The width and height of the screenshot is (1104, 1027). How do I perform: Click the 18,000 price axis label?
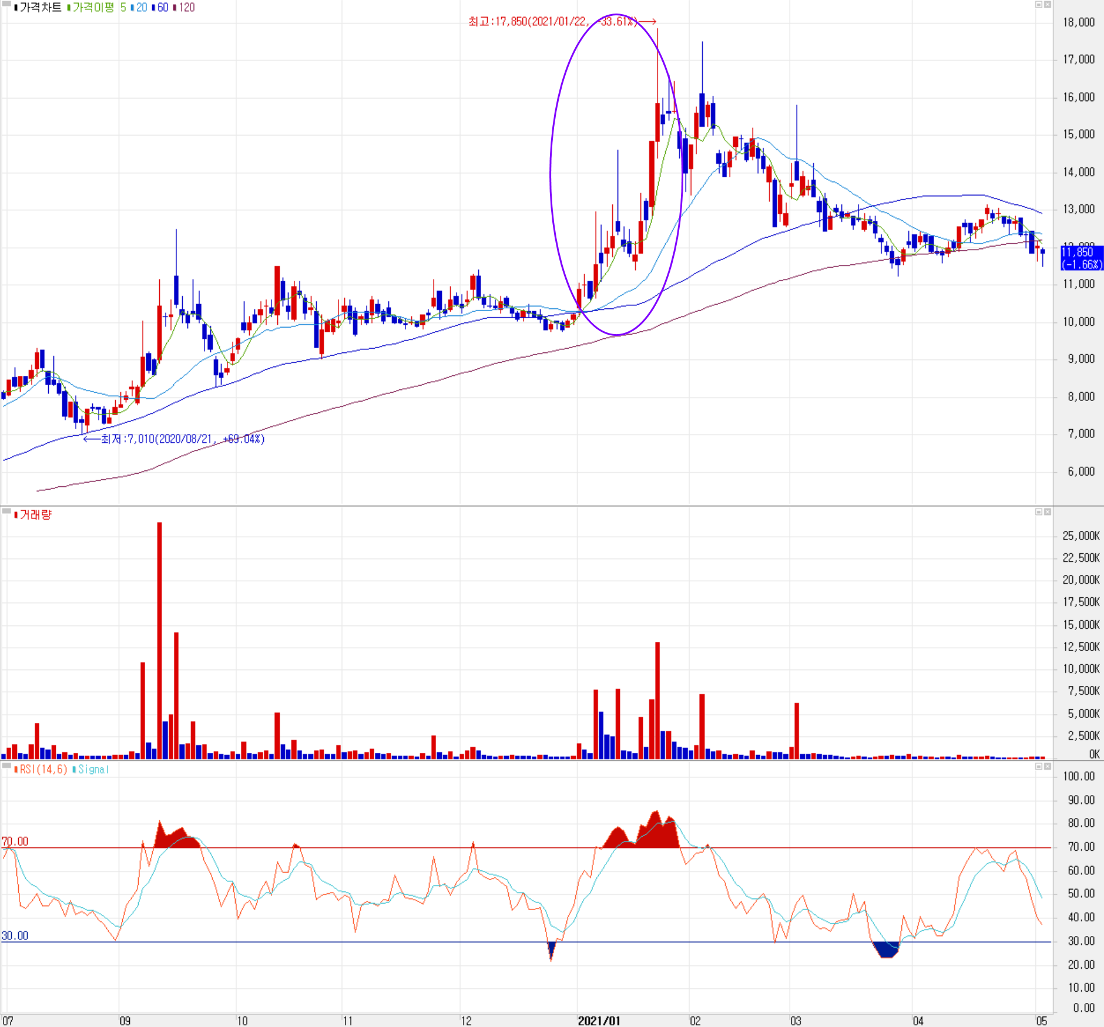pyautogui.click(x=1079, y=22)
